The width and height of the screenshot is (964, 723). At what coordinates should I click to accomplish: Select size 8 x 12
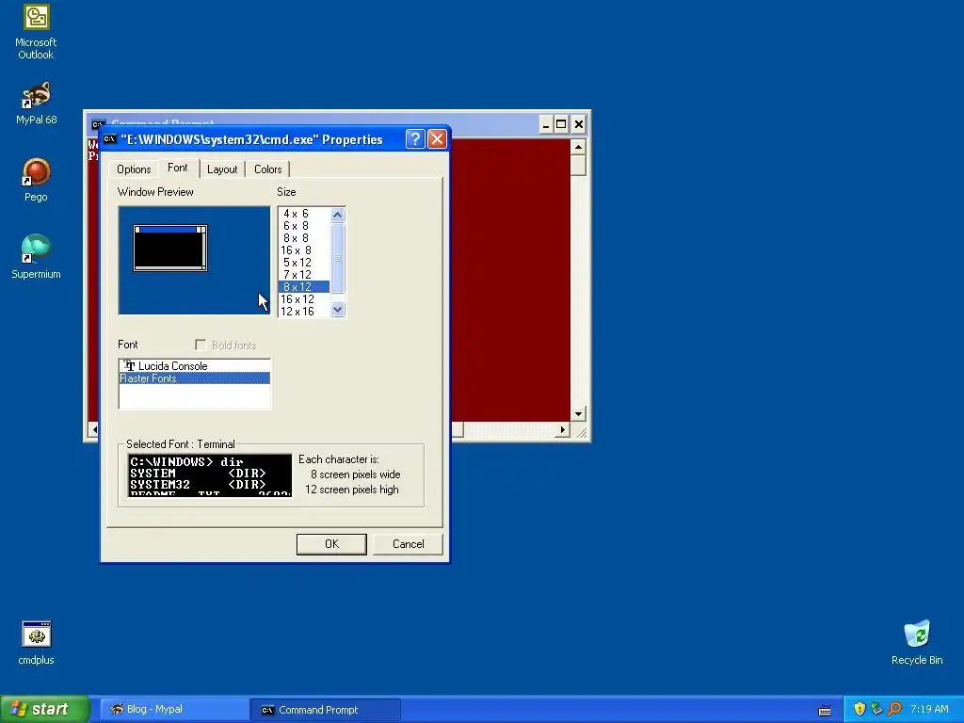(x=304, y=287)
